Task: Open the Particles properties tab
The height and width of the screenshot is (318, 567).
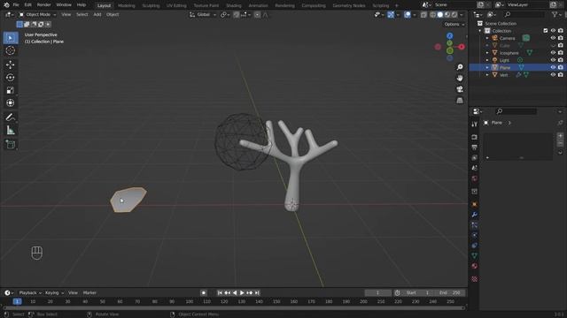Action: [x=475, y=225]
